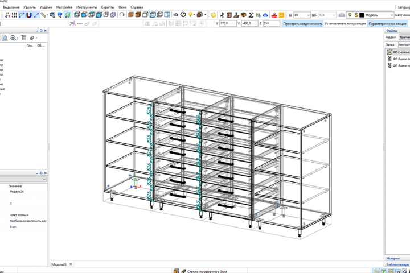
Task: Click the Y coordinate field
Action: click(250, 23)
